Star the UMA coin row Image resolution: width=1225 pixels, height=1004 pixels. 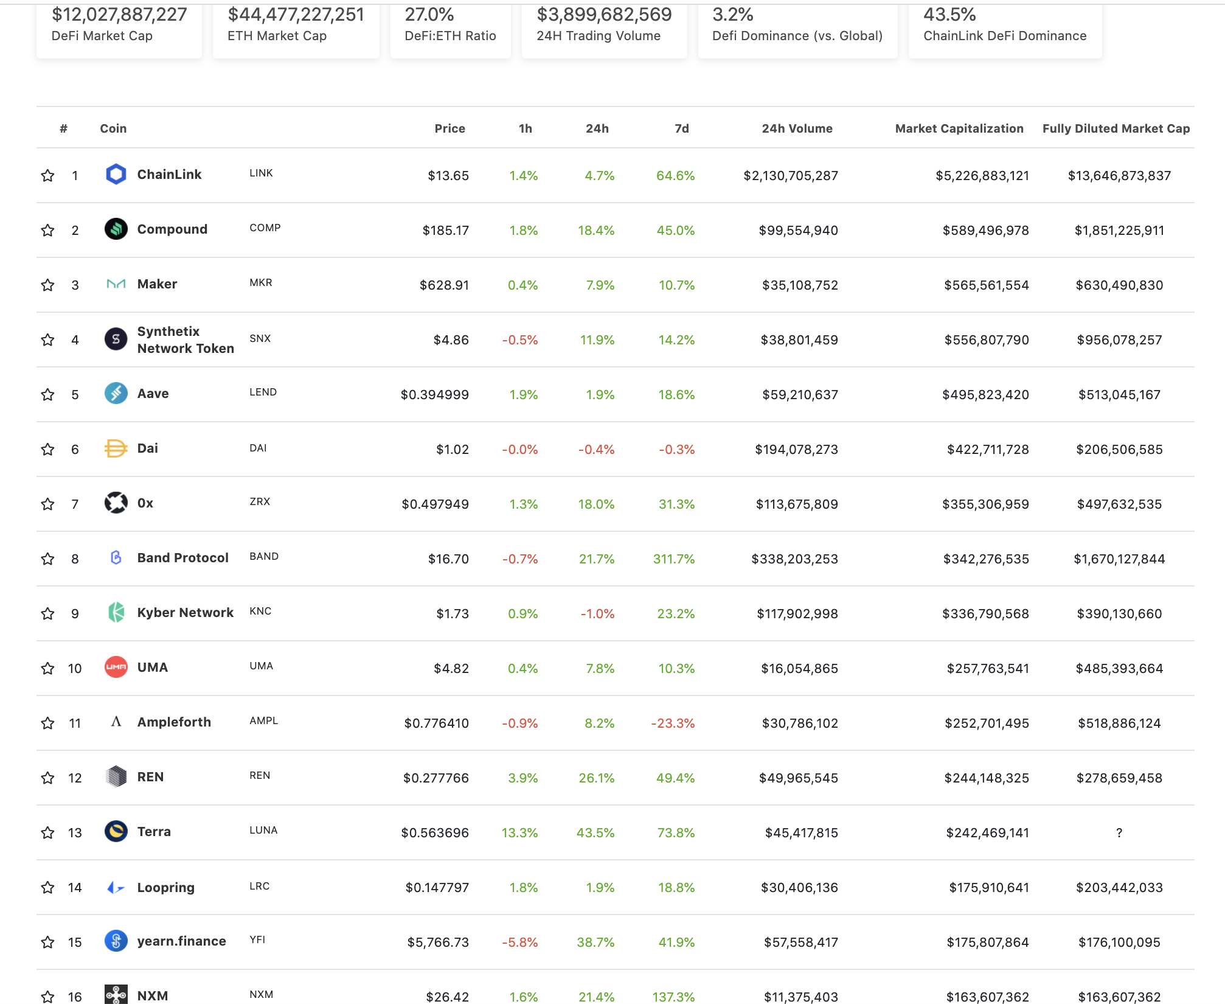point(47,669)
